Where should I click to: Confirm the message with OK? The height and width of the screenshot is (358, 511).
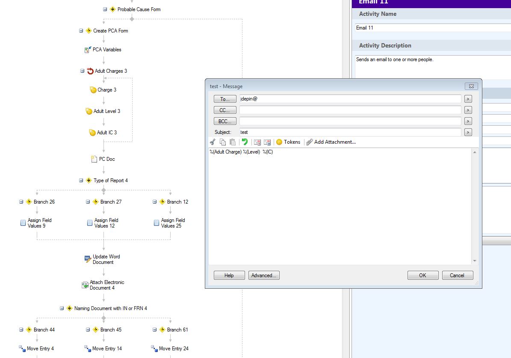422,275
